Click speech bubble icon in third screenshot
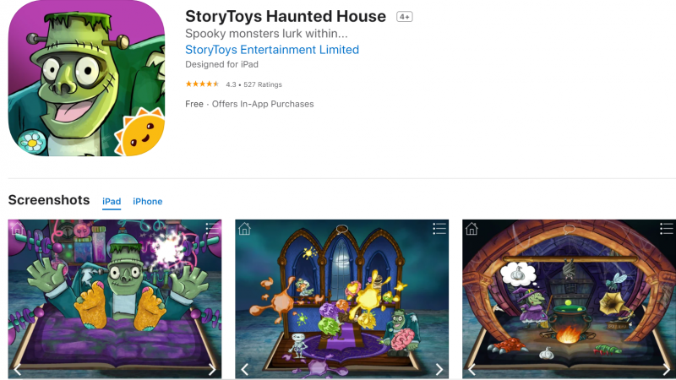The image size is (676, 380). [569, 229]
